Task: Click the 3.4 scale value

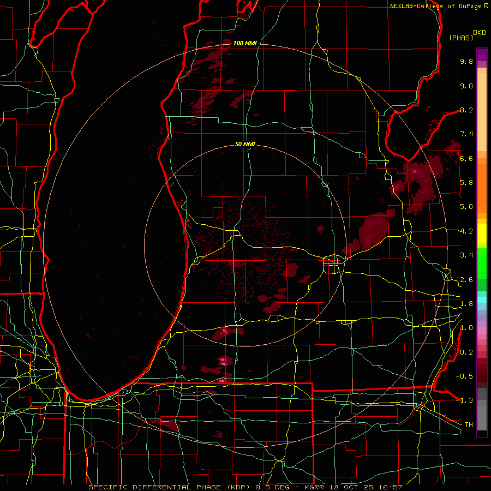Action: (x=466, y=255)
